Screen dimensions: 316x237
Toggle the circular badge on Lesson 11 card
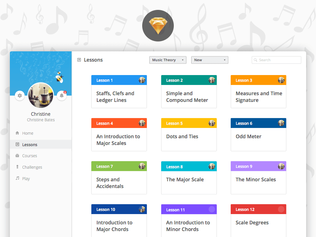pyautogui.click(x=212, y=209)
